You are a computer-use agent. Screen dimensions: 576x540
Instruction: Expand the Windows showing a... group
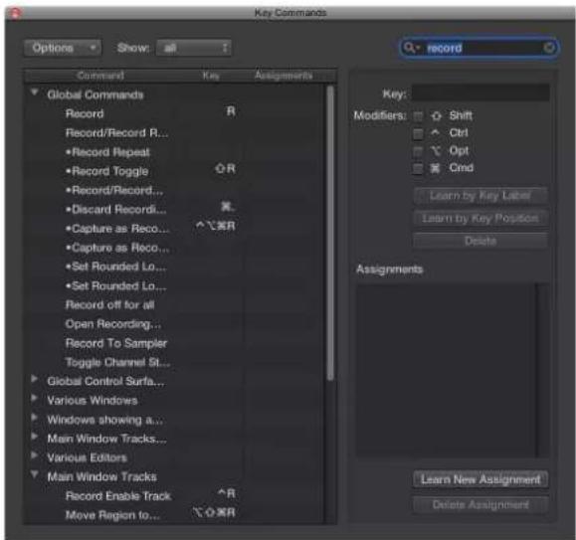click(34, 417)
